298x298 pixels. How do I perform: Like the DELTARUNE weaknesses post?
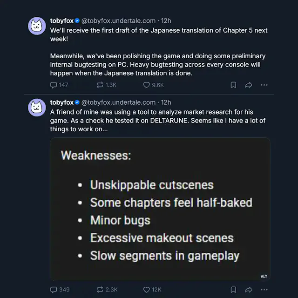point(146,290)
